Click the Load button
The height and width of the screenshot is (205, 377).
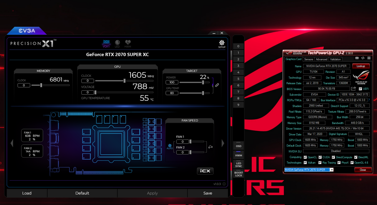27,193
